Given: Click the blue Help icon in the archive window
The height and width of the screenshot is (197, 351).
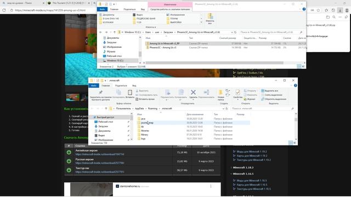Looking at the screenshot, I should coord(304,9).
